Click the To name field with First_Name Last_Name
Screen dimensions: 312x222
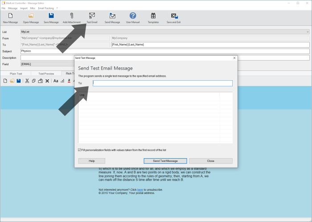pos(210,45)
